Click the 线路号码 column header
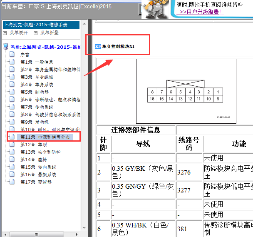The height and width of the screenshot is (237, 253). 189,144
